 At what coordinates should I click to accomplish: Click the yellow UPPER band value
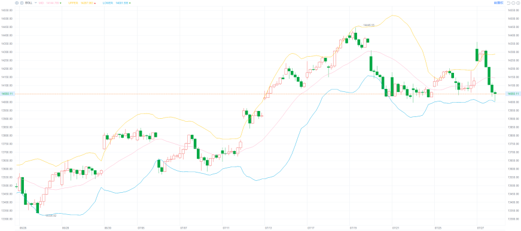[x=87, y=2]
